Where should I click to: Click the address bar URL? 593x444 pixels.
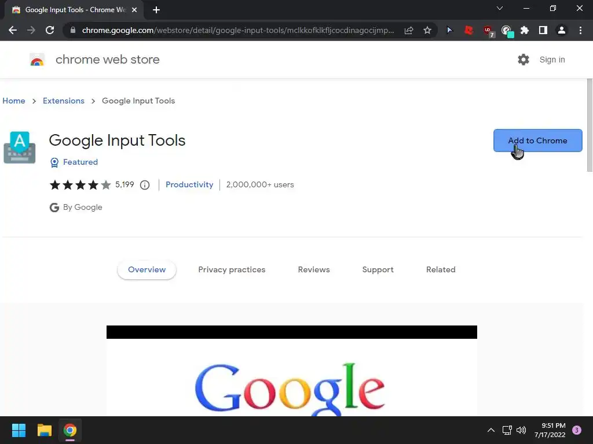[237, 30]
